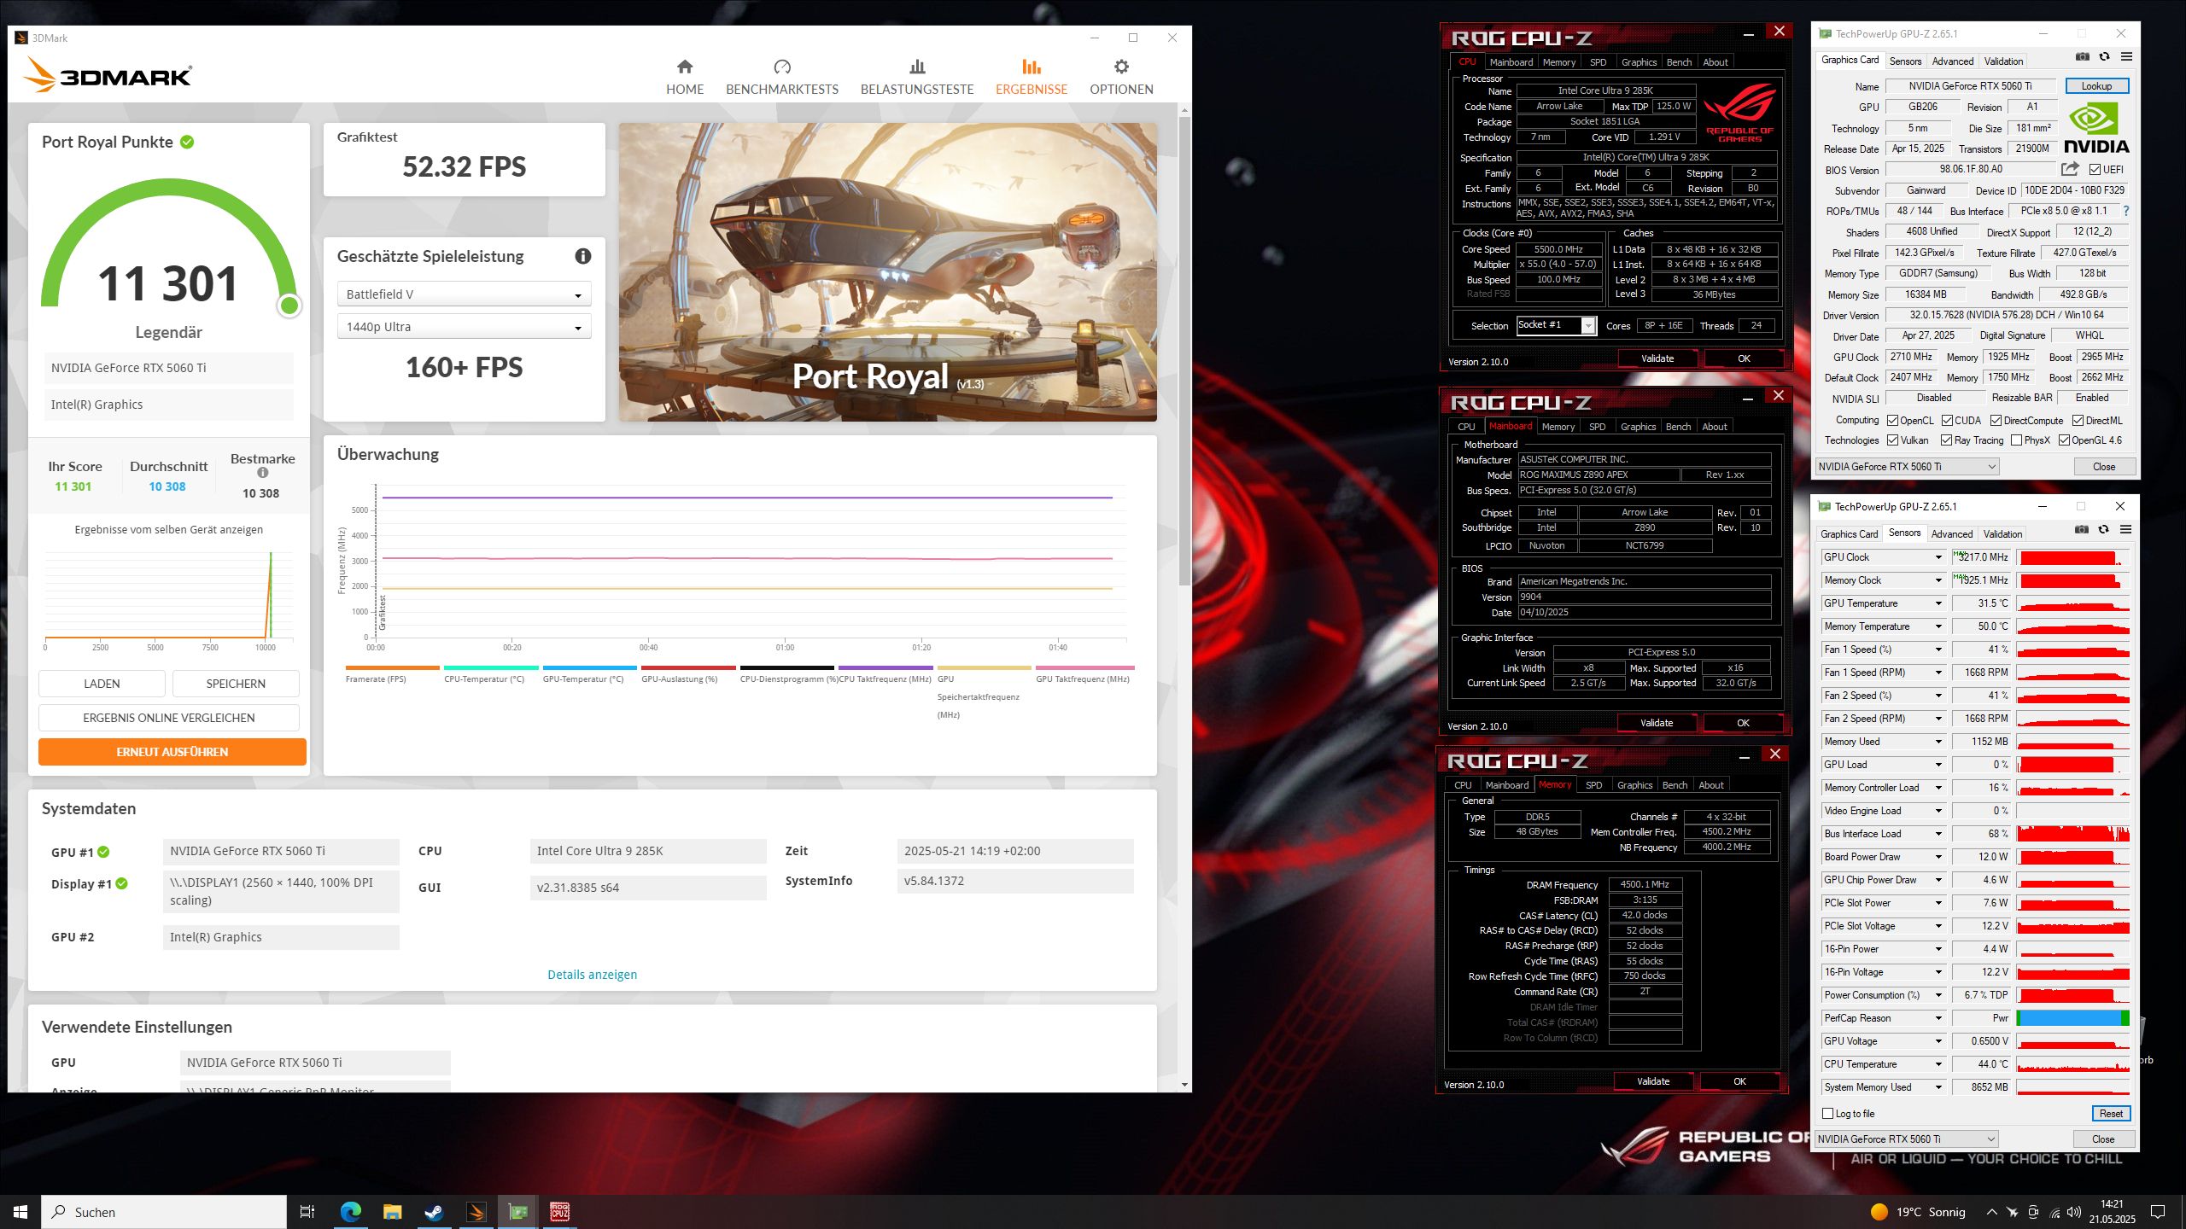The width and height of the screenshot is (2186, 1229).
Task: Open BENCHMARKTESTS in 3DMark navigation
Action: click(782, 77)
